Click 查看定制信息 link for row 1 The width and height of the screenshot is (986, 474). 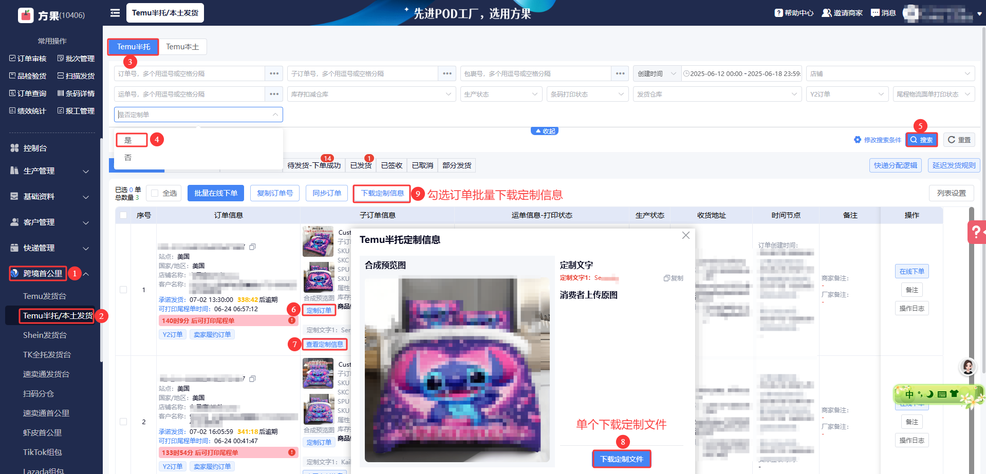(325, 345)
